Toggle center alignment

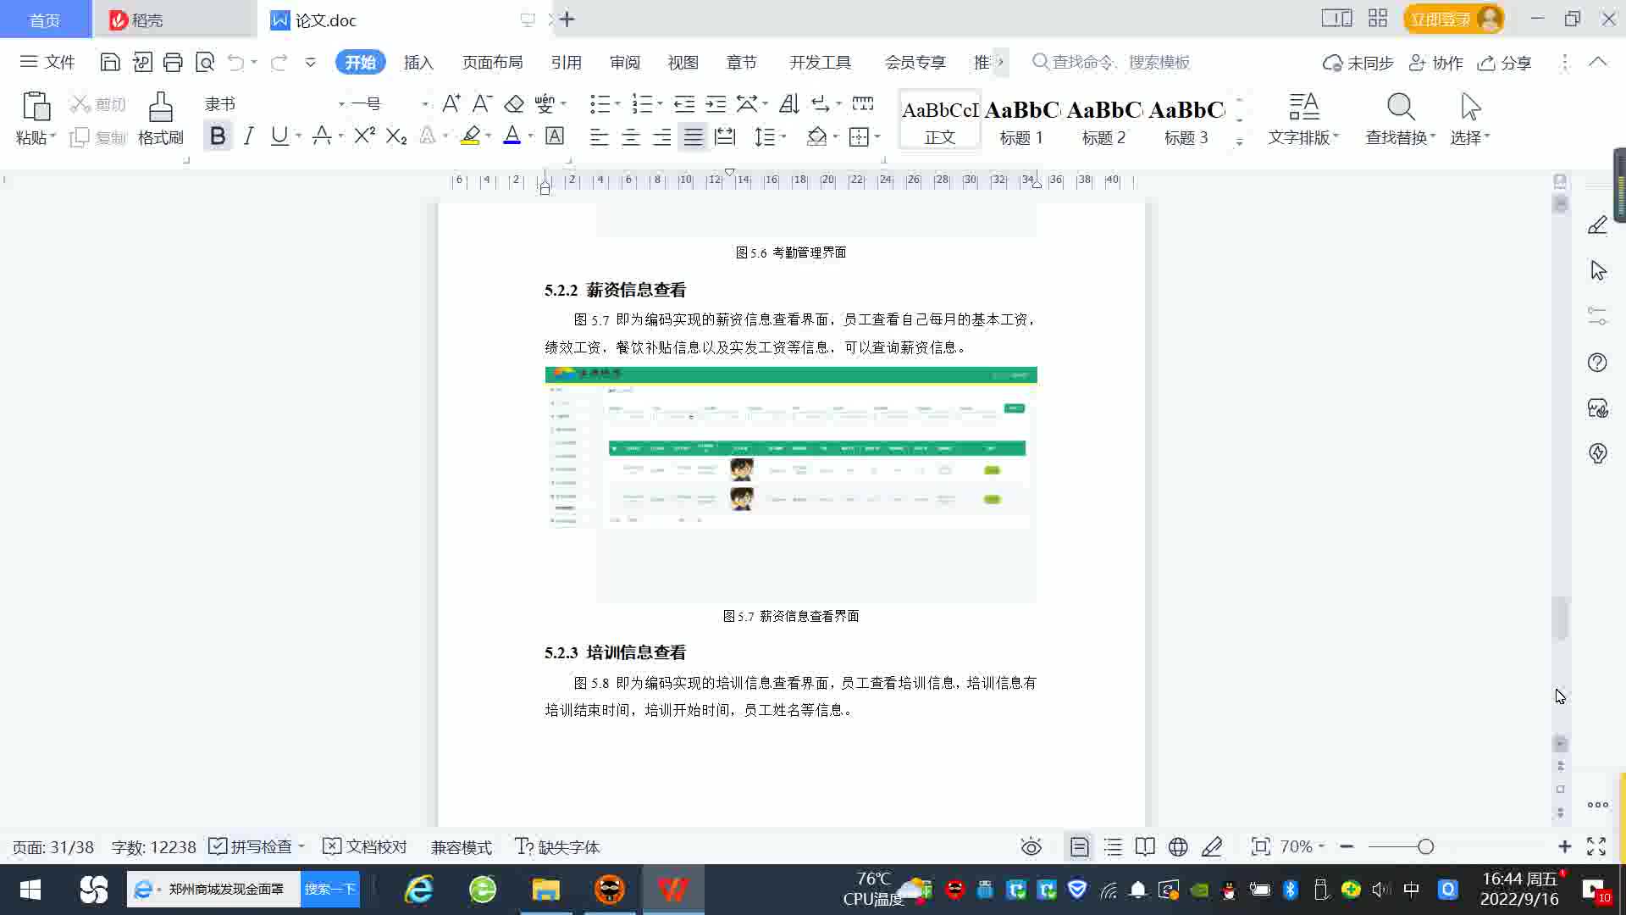(x=631, y=136)
